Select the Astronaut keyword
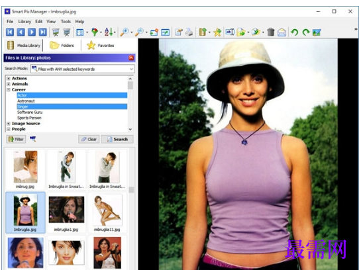This screenshot has height=270, width=359. pos(26,101)
